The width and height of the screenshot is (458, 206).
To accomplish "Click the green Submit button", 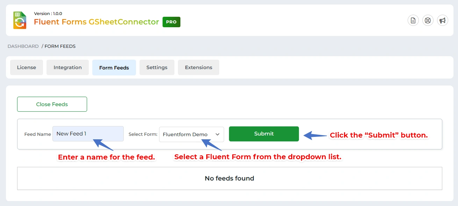I will click(x=264, y=134).
